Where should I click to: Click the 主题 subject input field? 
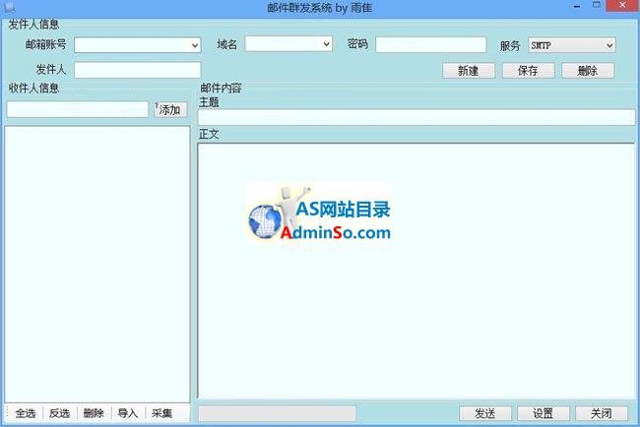[416, 117]
